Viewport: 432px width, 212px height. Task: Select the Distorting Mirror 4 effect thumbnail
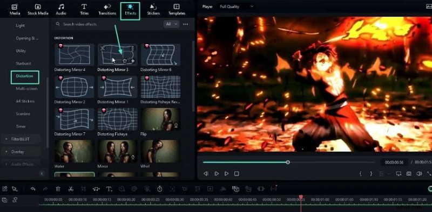point(75,55)
